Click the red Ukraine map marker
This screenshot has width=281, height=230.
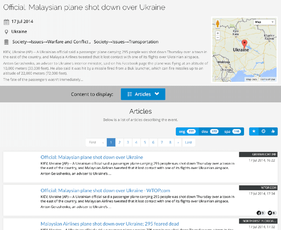coord(245,43)
